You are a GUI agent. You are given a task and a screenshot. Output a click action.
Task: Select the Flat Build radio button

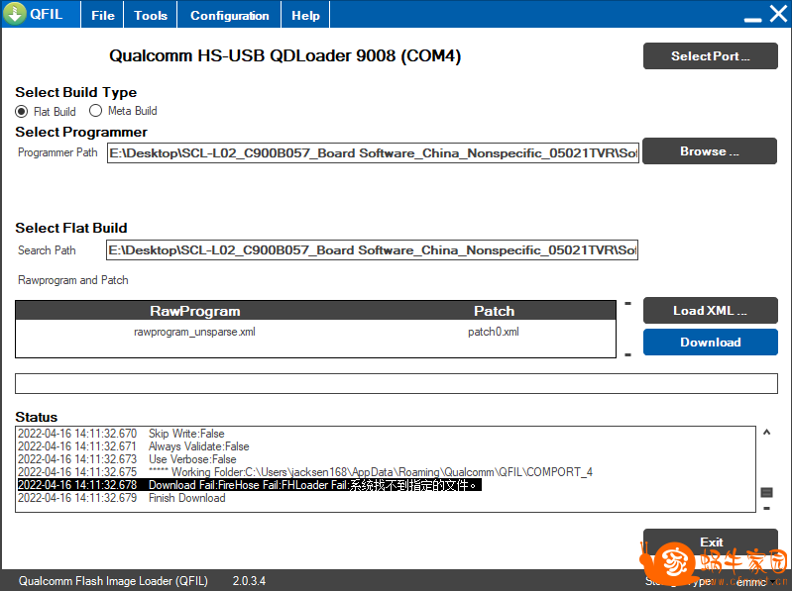(21, 111)
